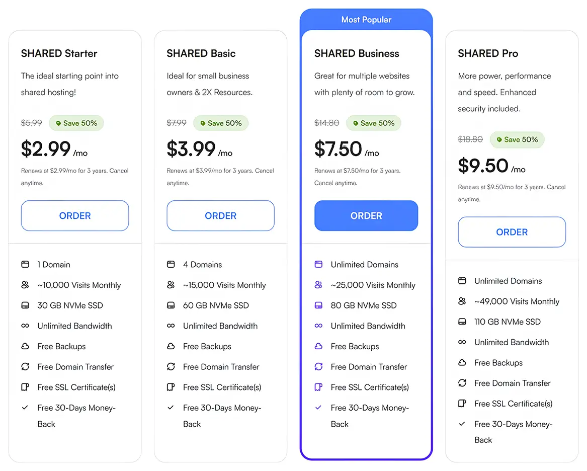This screenshot has height=471, width=587.
Task: Click the domain icon in SHARED Starter
Action: pyautogui.click(x=25, y=265)
